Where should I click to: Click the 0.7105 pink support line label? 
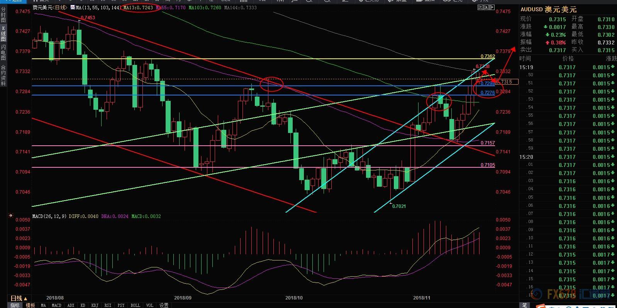[x=488, y=165]
